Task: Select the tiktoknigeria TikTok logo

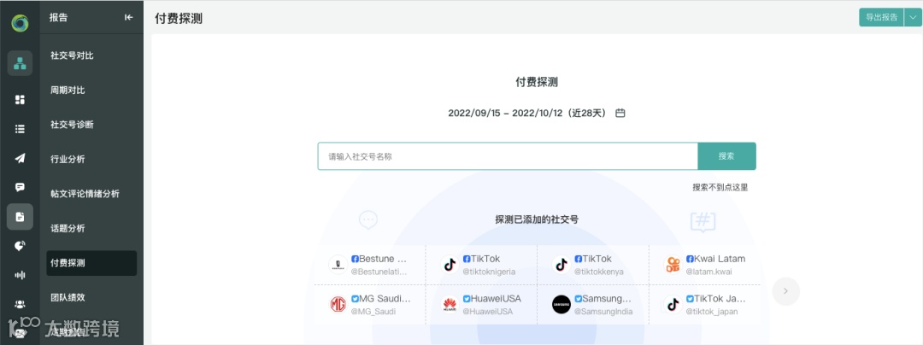Action: pyautogui.click(x=450, y=265)
